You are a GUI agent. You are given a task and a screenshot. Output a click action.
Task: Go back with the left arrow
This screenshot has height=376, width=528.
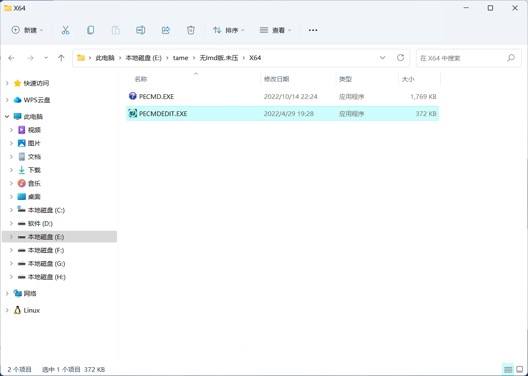tap(12, 58)
